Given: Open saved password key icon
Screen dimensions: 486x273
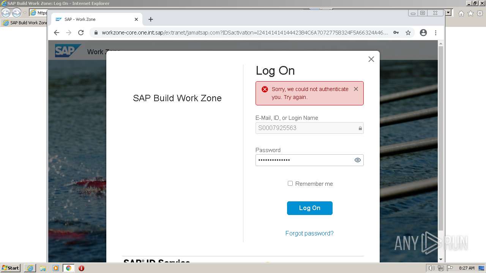Looking at the screenshot, I should [x=396, y=33].
